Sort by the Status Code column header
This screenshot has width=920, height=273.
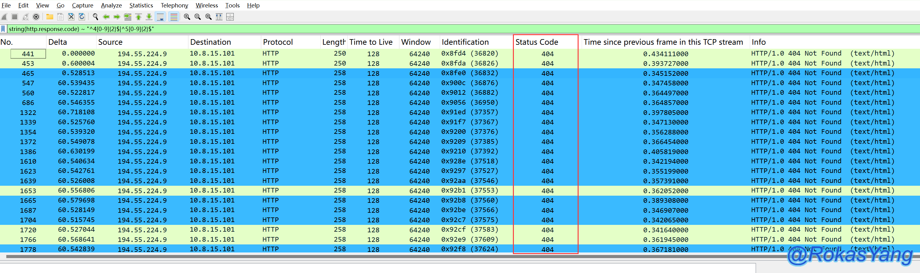coord(537,42)
